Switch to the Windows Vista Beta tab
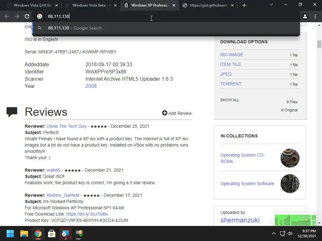This screenshot has width=322, height=241. tap(90, 6)
